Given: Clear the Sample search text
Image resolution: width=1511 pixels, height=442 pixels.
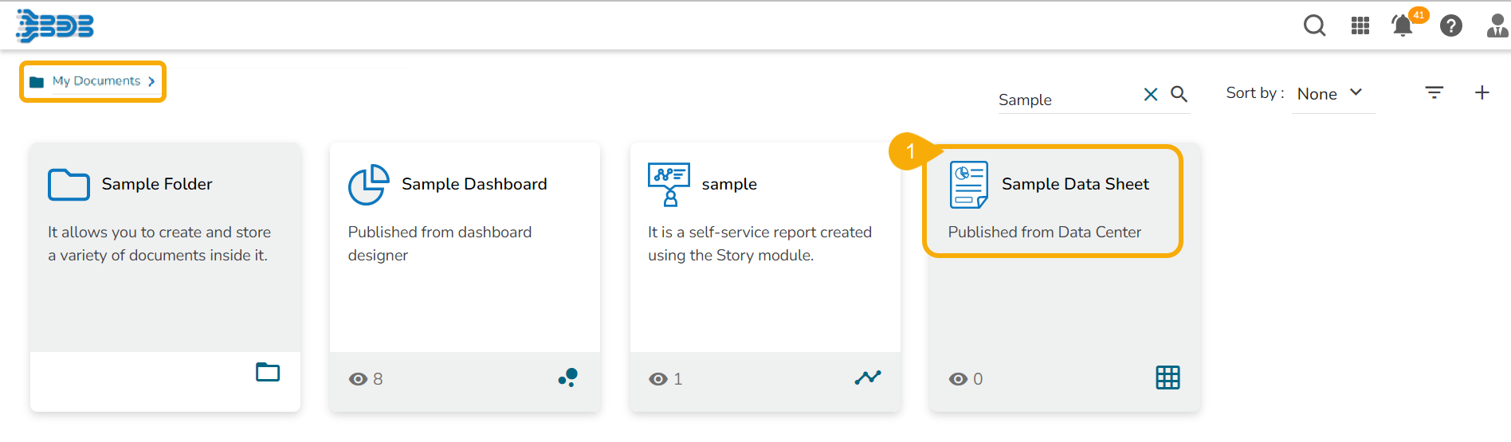Looking at the screenshot, I should [x=1150, y=95].
